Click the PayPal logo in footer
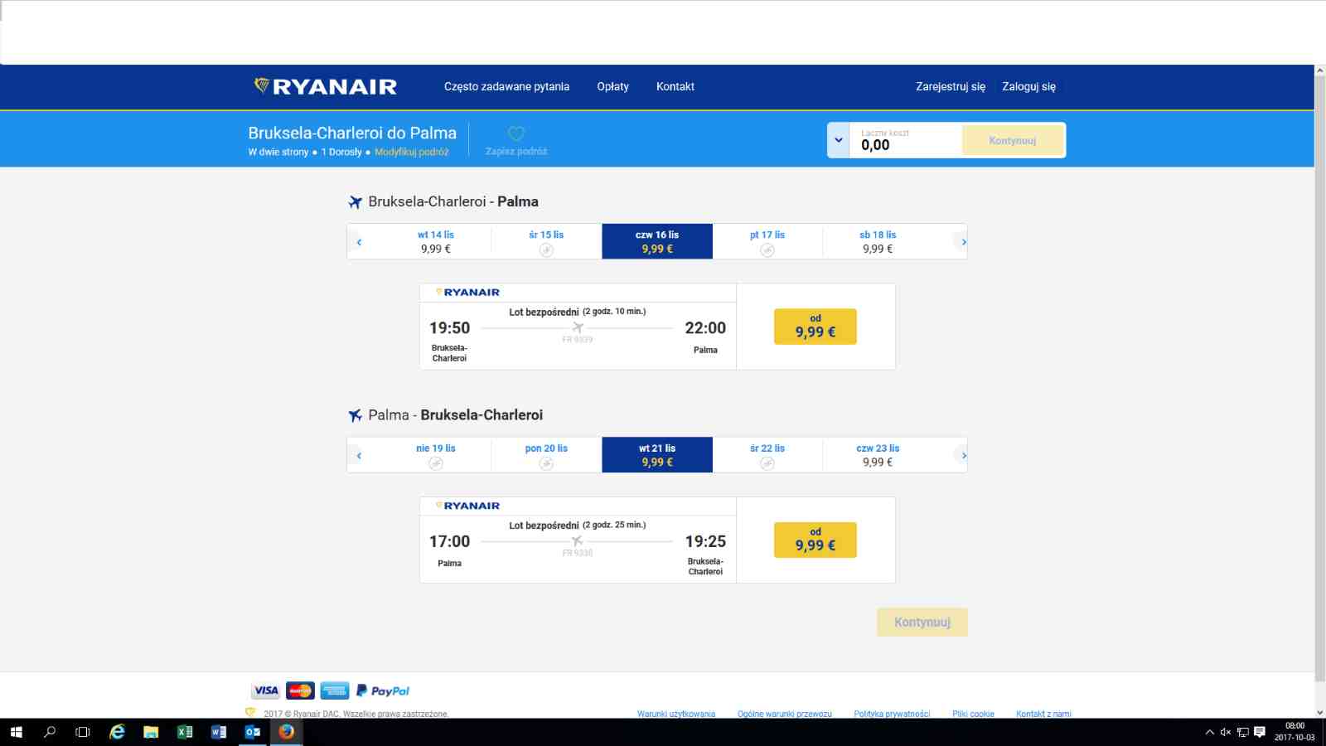 tap(383, 690)
